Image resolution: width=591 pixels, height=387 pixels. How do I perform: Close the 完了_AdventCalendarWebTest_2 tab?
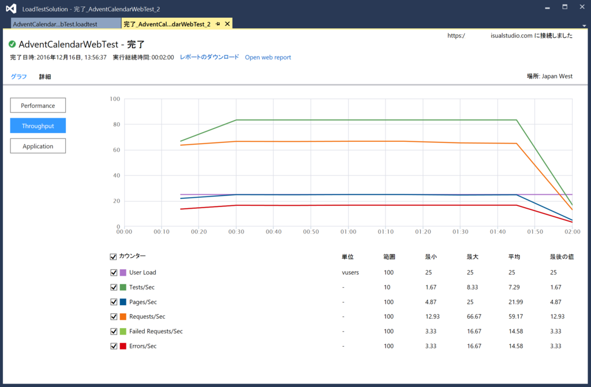[227, 24]
